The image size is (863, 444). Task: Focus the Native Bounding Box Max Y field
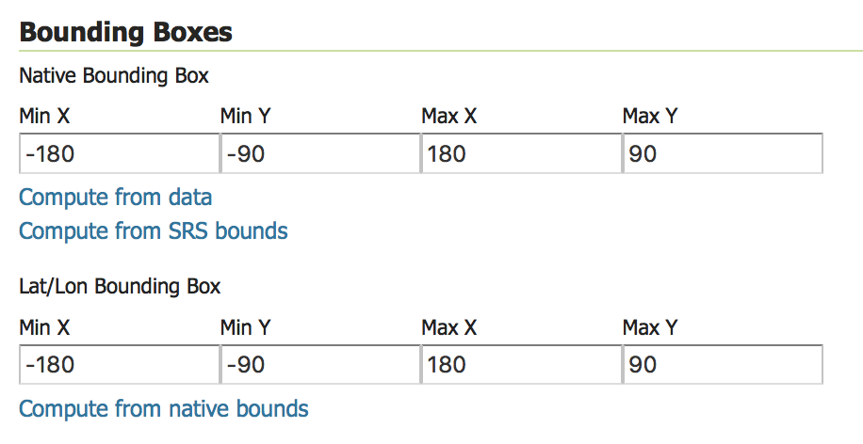click(723, 153)
